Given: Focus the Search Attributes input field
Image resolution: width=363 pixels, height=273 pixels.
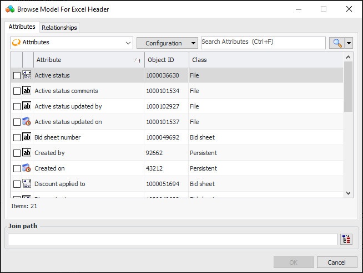Looking at the screenshot, I should [x=263, y=42].
